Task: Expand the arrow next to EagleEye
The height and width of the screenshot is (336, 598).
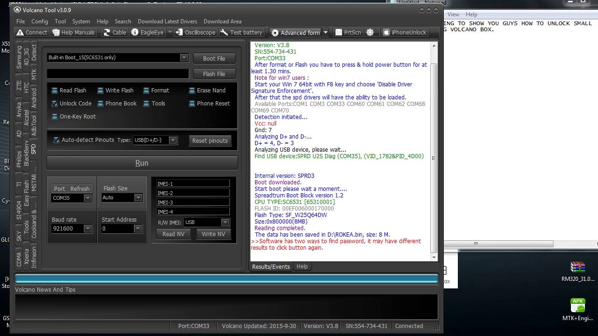Action: pos(170,32)
